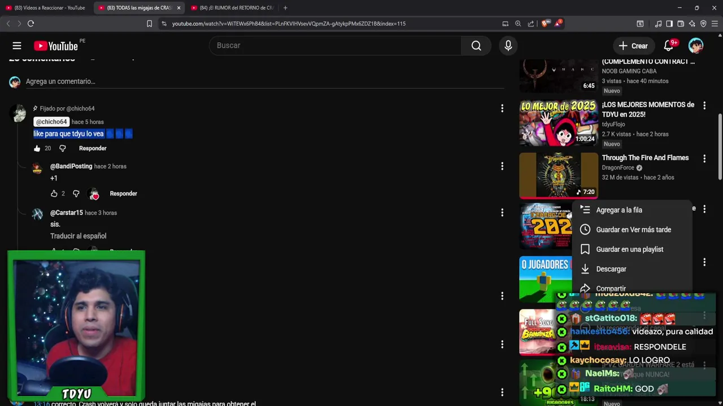Select Agregar a la fila menu item
This screenshot has height=406, width=723.
pyautogui.click(x=632, y=210)
